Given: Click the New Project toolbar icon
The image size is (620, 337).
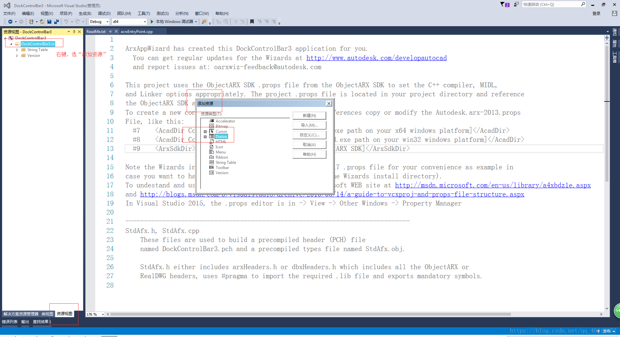Looking at the screenshot, I should click(x=31, y=22).
